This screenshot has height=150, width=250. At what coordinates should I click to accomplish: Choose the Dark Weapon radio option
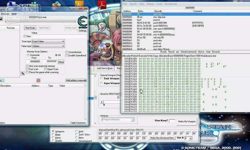point(102,79)
